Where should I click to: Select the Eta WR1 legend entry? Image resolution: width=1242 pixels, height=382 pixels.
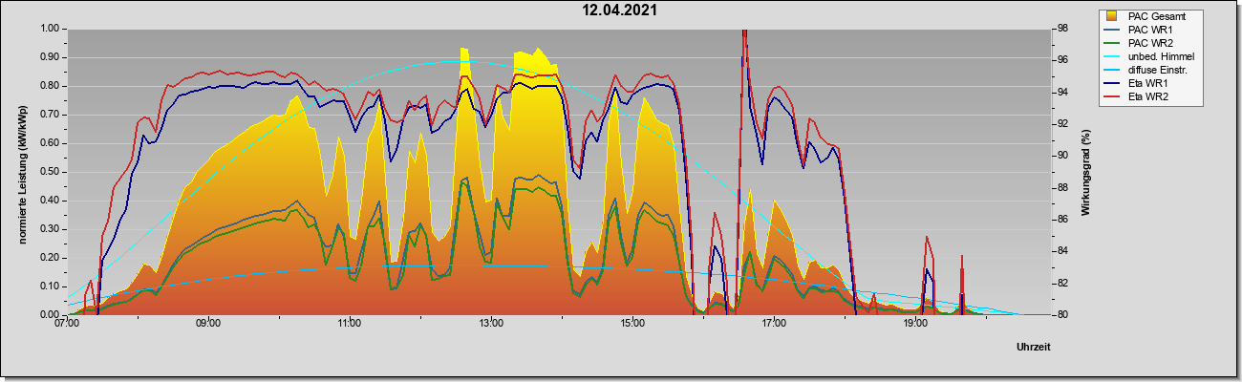coord(1148,83)
